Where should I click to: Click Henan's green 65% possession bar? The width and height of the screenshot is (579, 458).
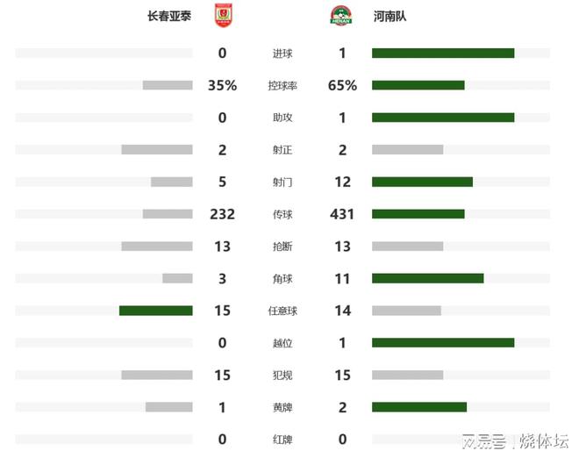click(x=418, y=85)
